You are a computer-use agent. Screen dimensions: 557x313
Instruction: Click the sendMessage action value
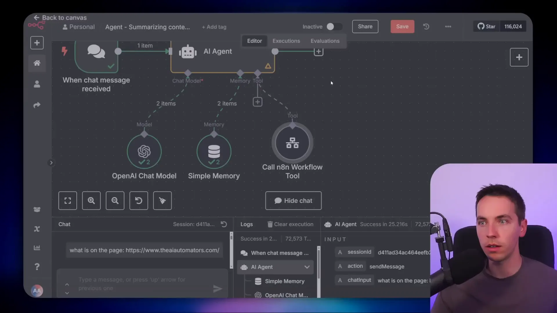pos(387,267)
